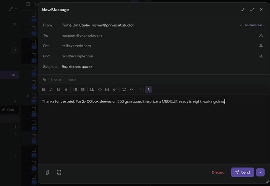
Task: Insert a bulleted list
Action: point(76,90)
